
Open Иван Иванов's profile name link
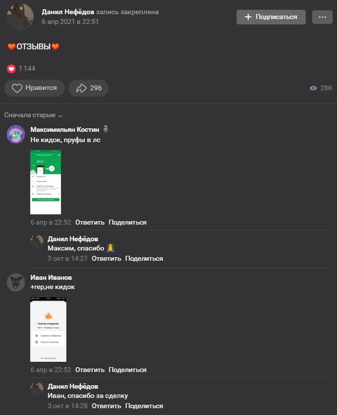pyautogui.click(x=51, y=277)
